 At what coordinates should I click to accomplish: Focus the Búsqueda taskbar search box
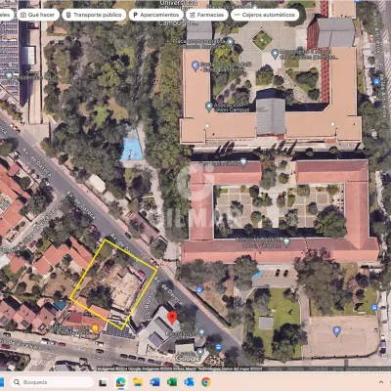[52, 382]
